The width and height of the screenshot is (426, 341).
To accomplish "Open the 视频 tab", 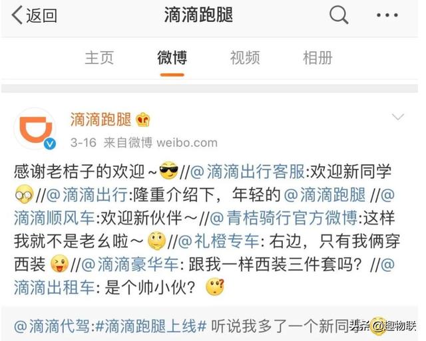I will (x=245, y=58).
